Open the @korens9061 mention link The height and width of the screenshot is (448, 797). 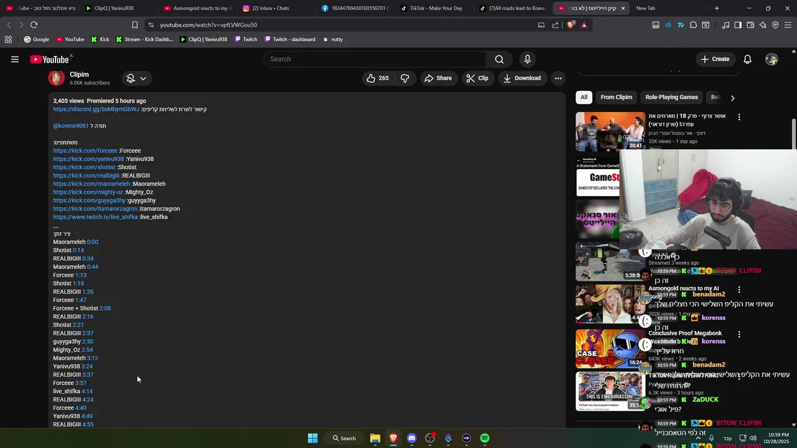coord(71,126)
